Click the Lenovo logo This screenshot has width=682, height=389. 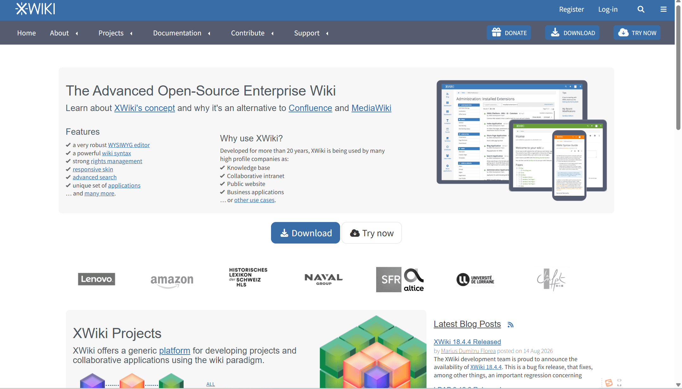97,279
